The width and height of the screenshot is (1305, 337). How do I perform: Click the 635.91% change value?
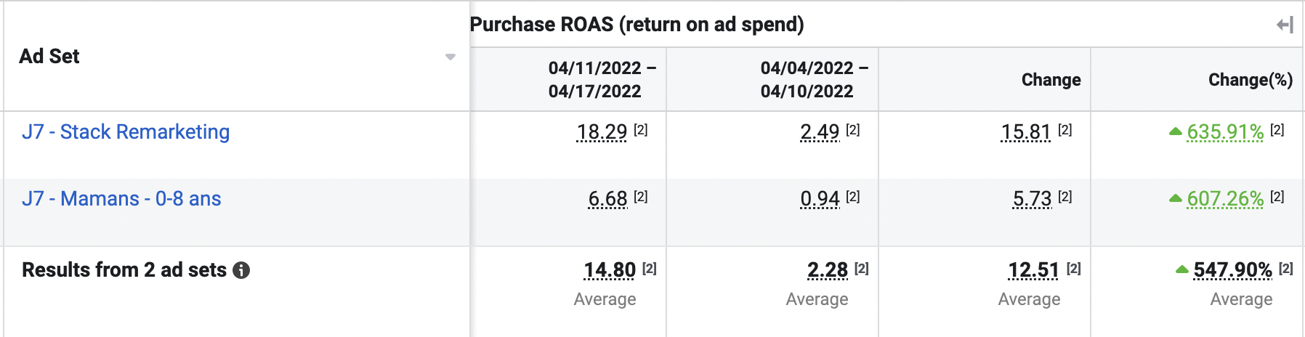1225,132
